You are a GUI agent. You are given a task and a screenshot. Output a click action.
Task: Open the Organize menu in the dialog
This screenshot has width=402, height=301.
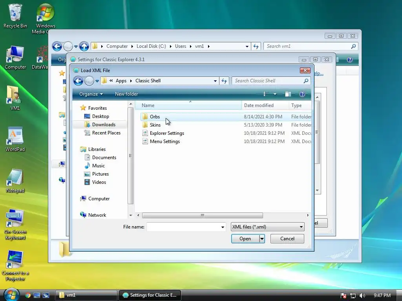pos(91,94)
